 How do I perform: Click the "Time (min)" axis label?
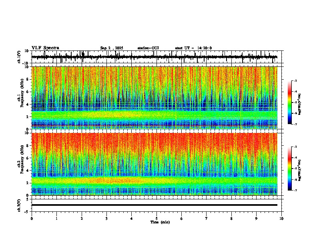(160, 222)
